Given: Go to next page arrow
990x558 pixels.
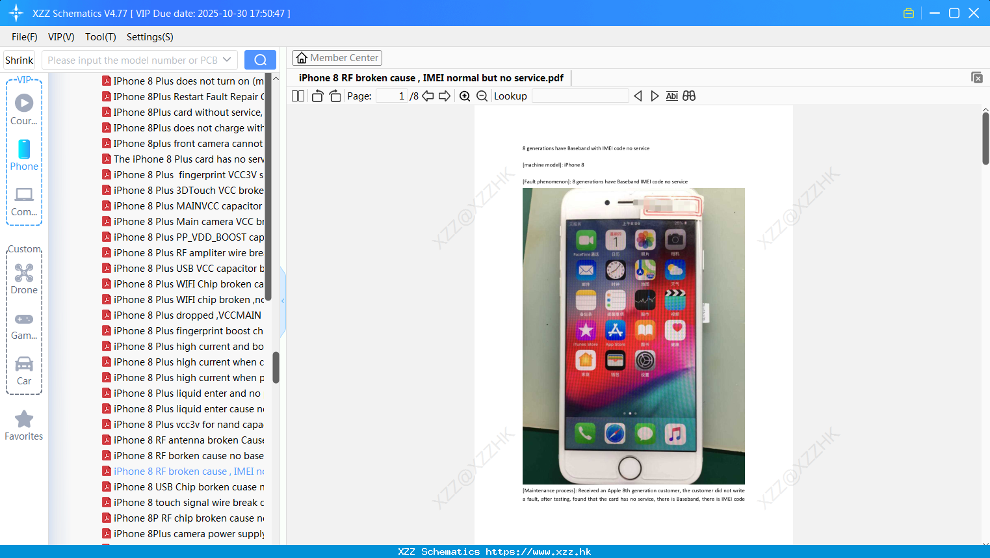Looking at the screenshot, I should pos(445,96).
